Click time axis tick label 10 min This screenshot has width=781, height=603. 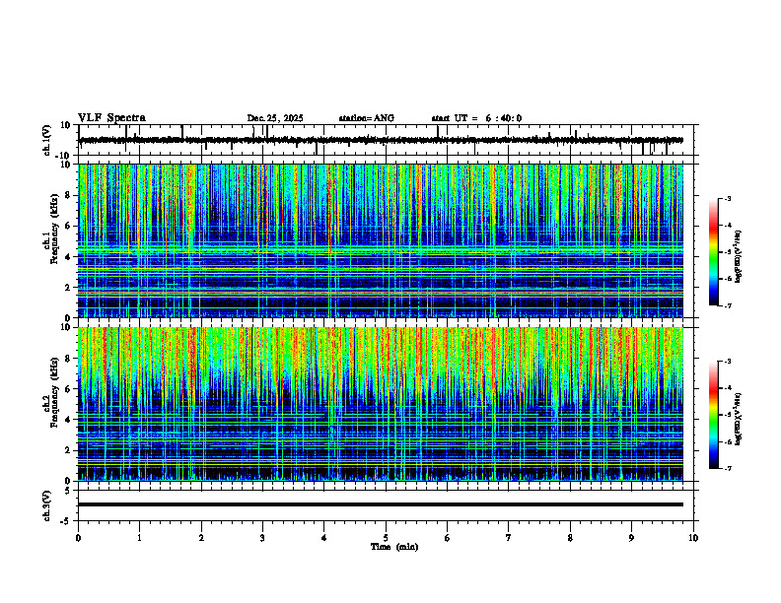tap(693, 538)
